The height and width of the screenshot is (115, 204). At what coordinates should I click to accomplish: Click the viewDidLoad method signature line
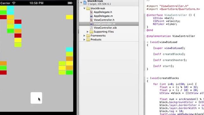162,42
